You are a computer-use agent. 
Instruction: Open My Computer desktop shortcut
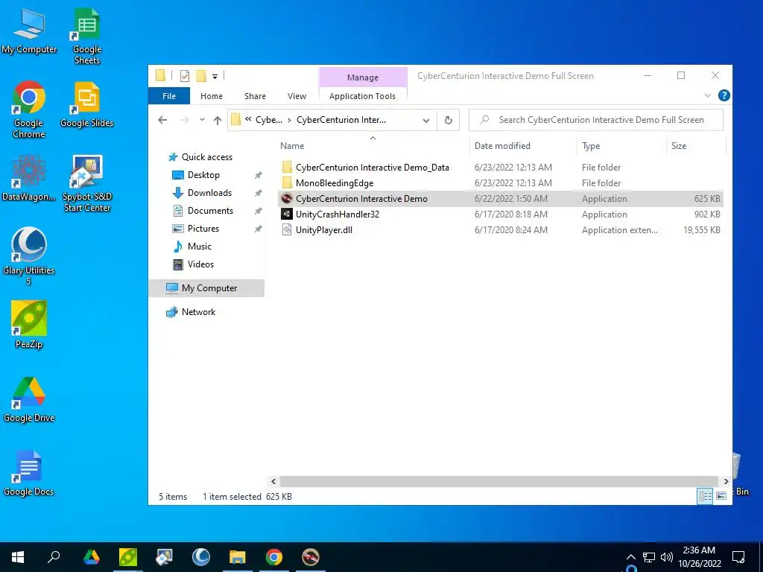pyautogui.click(x=29, y=30)
